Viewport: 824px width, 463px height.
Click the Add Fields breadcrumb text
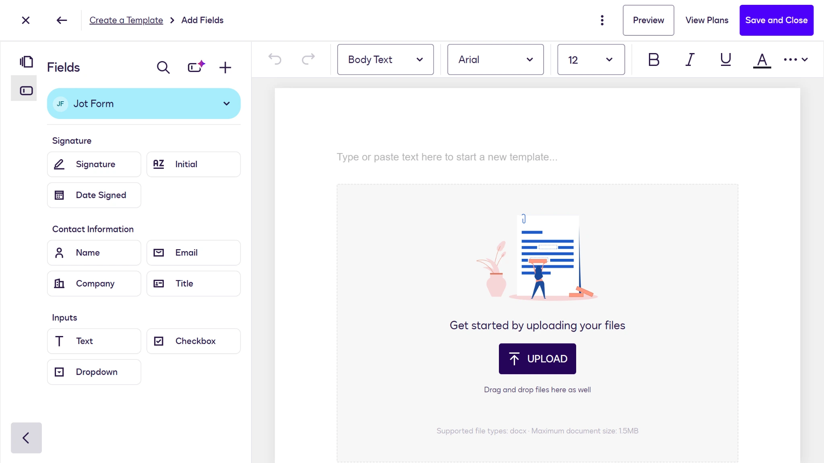tap(202, 20)
